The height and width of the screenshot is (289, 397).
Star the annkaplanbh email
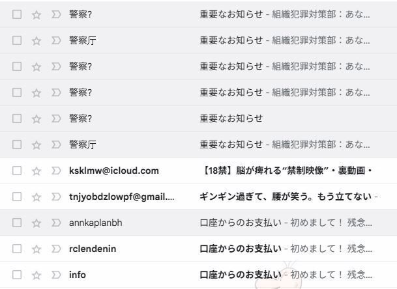click(x=37, y=223)
